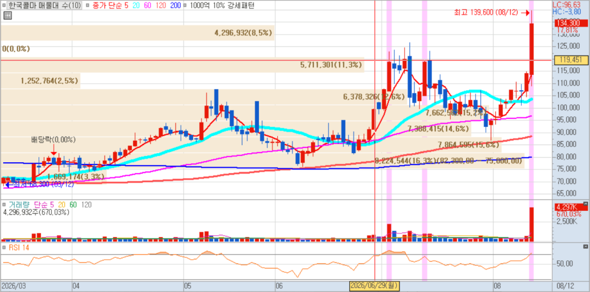Click the 125,000 price axis label
This screenshot has height=292, width=590.
pyautogui.click(x=568, y=46)
